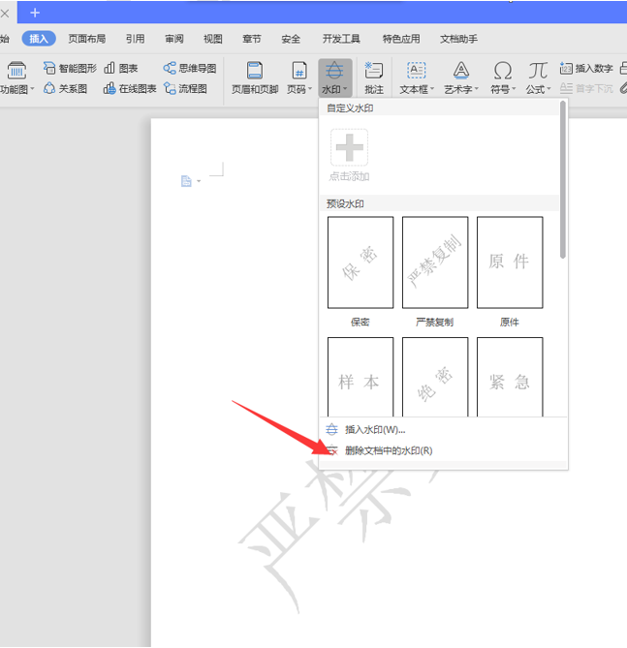Insert a 关系图 relationship diagram
Screen dimensions: 627x648
(65, 88)
